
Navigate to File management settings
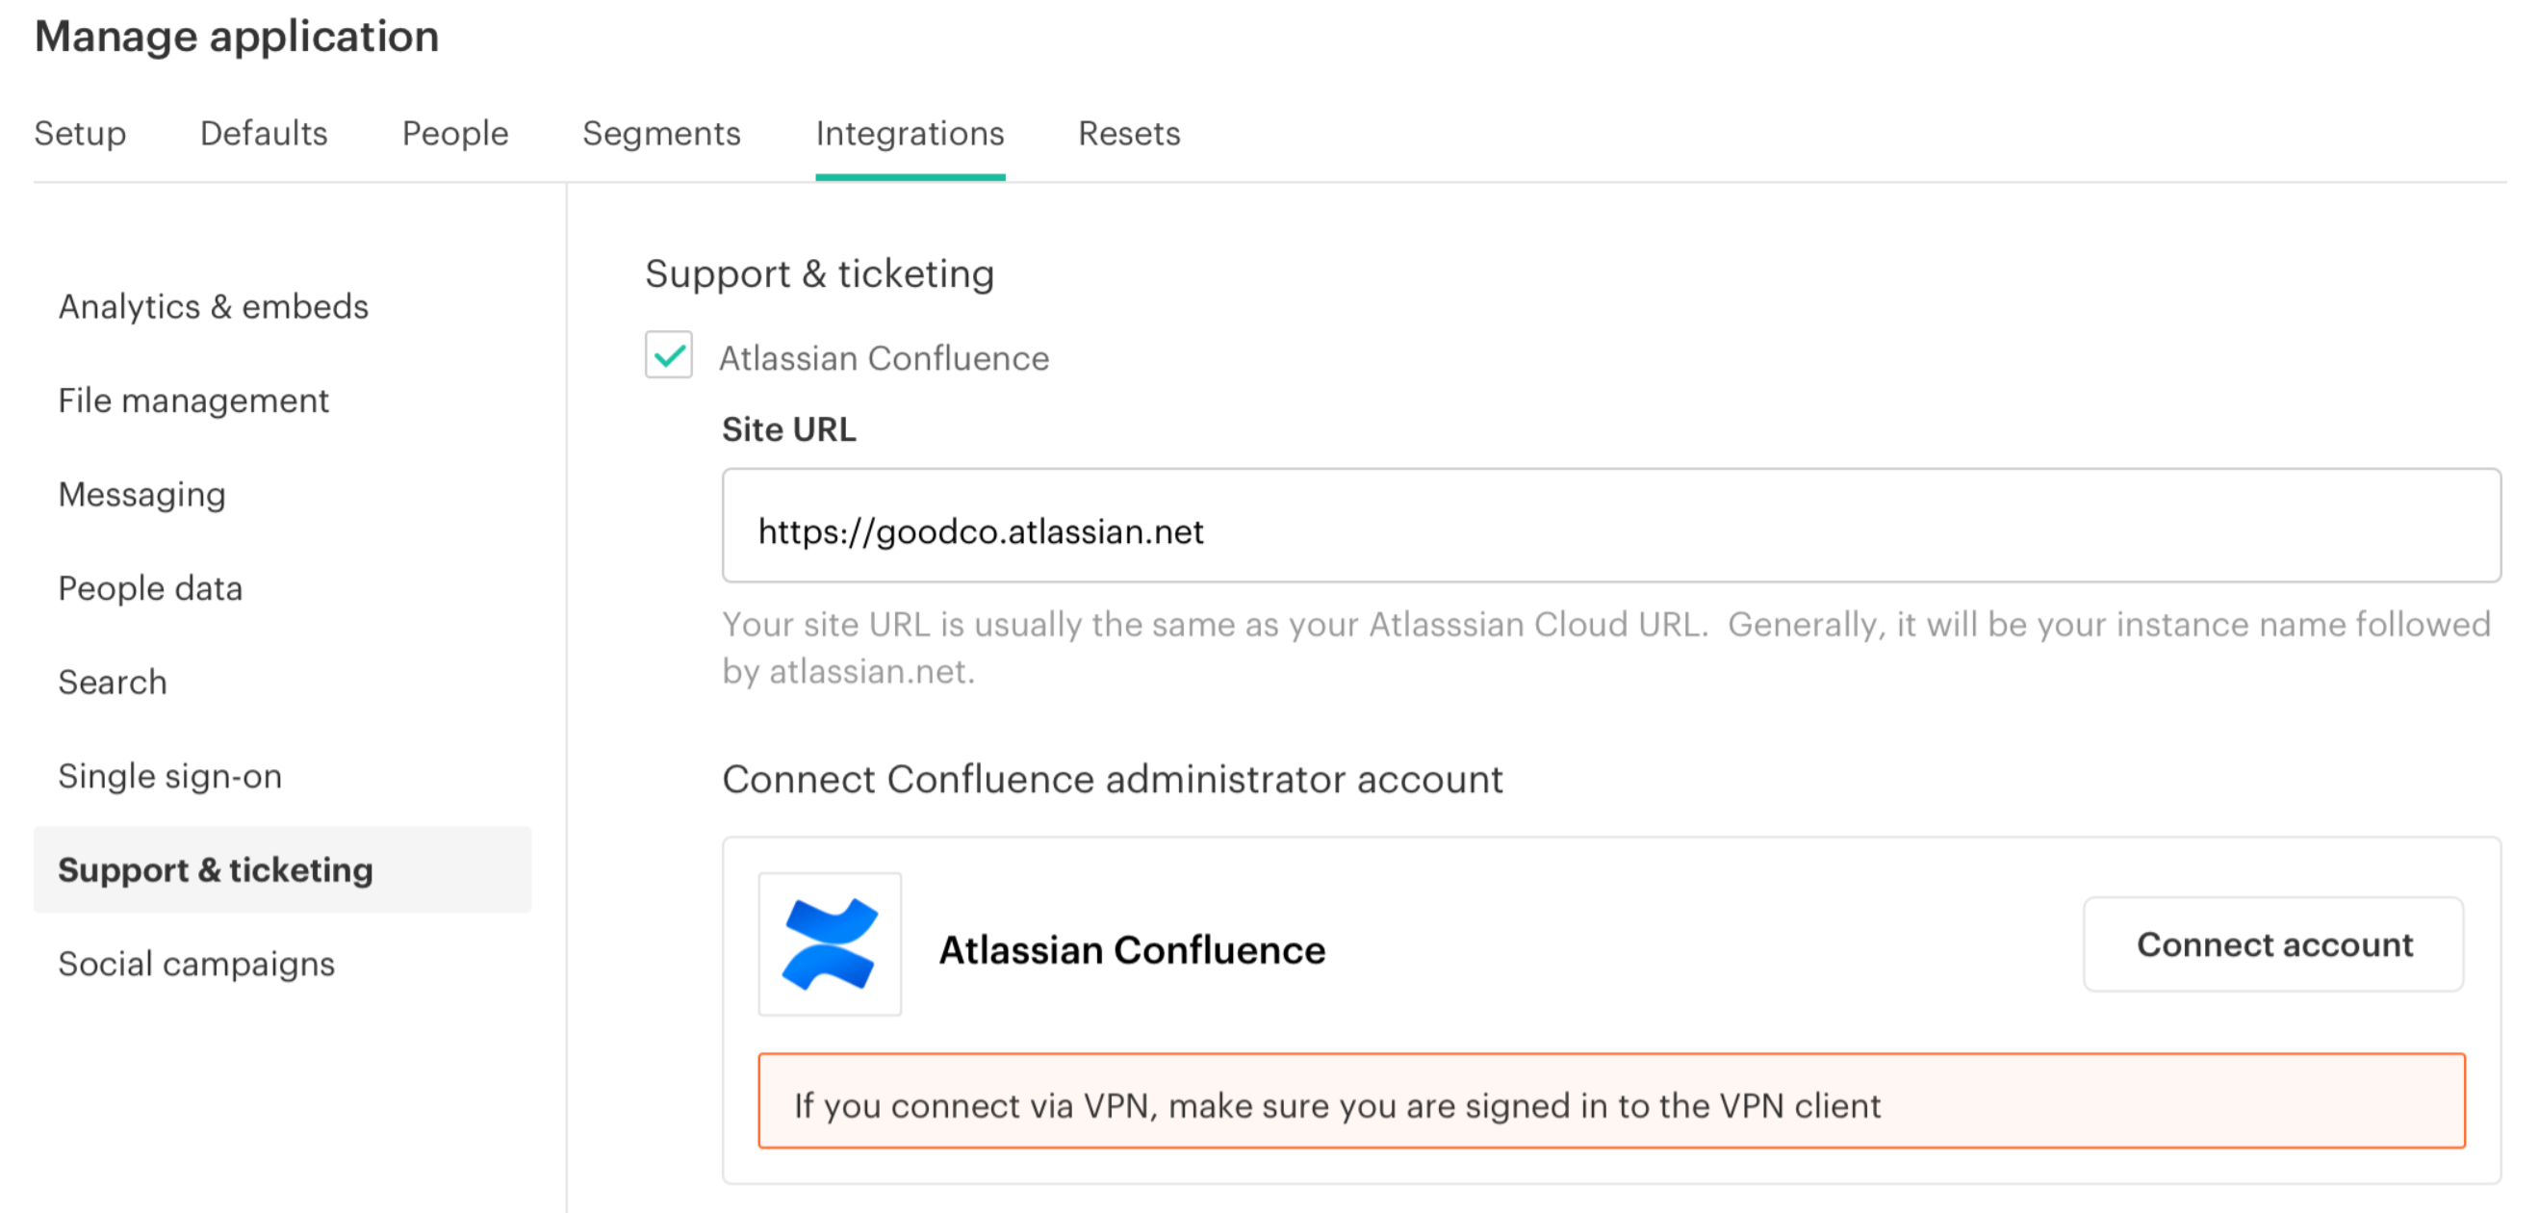coord(193,400)
